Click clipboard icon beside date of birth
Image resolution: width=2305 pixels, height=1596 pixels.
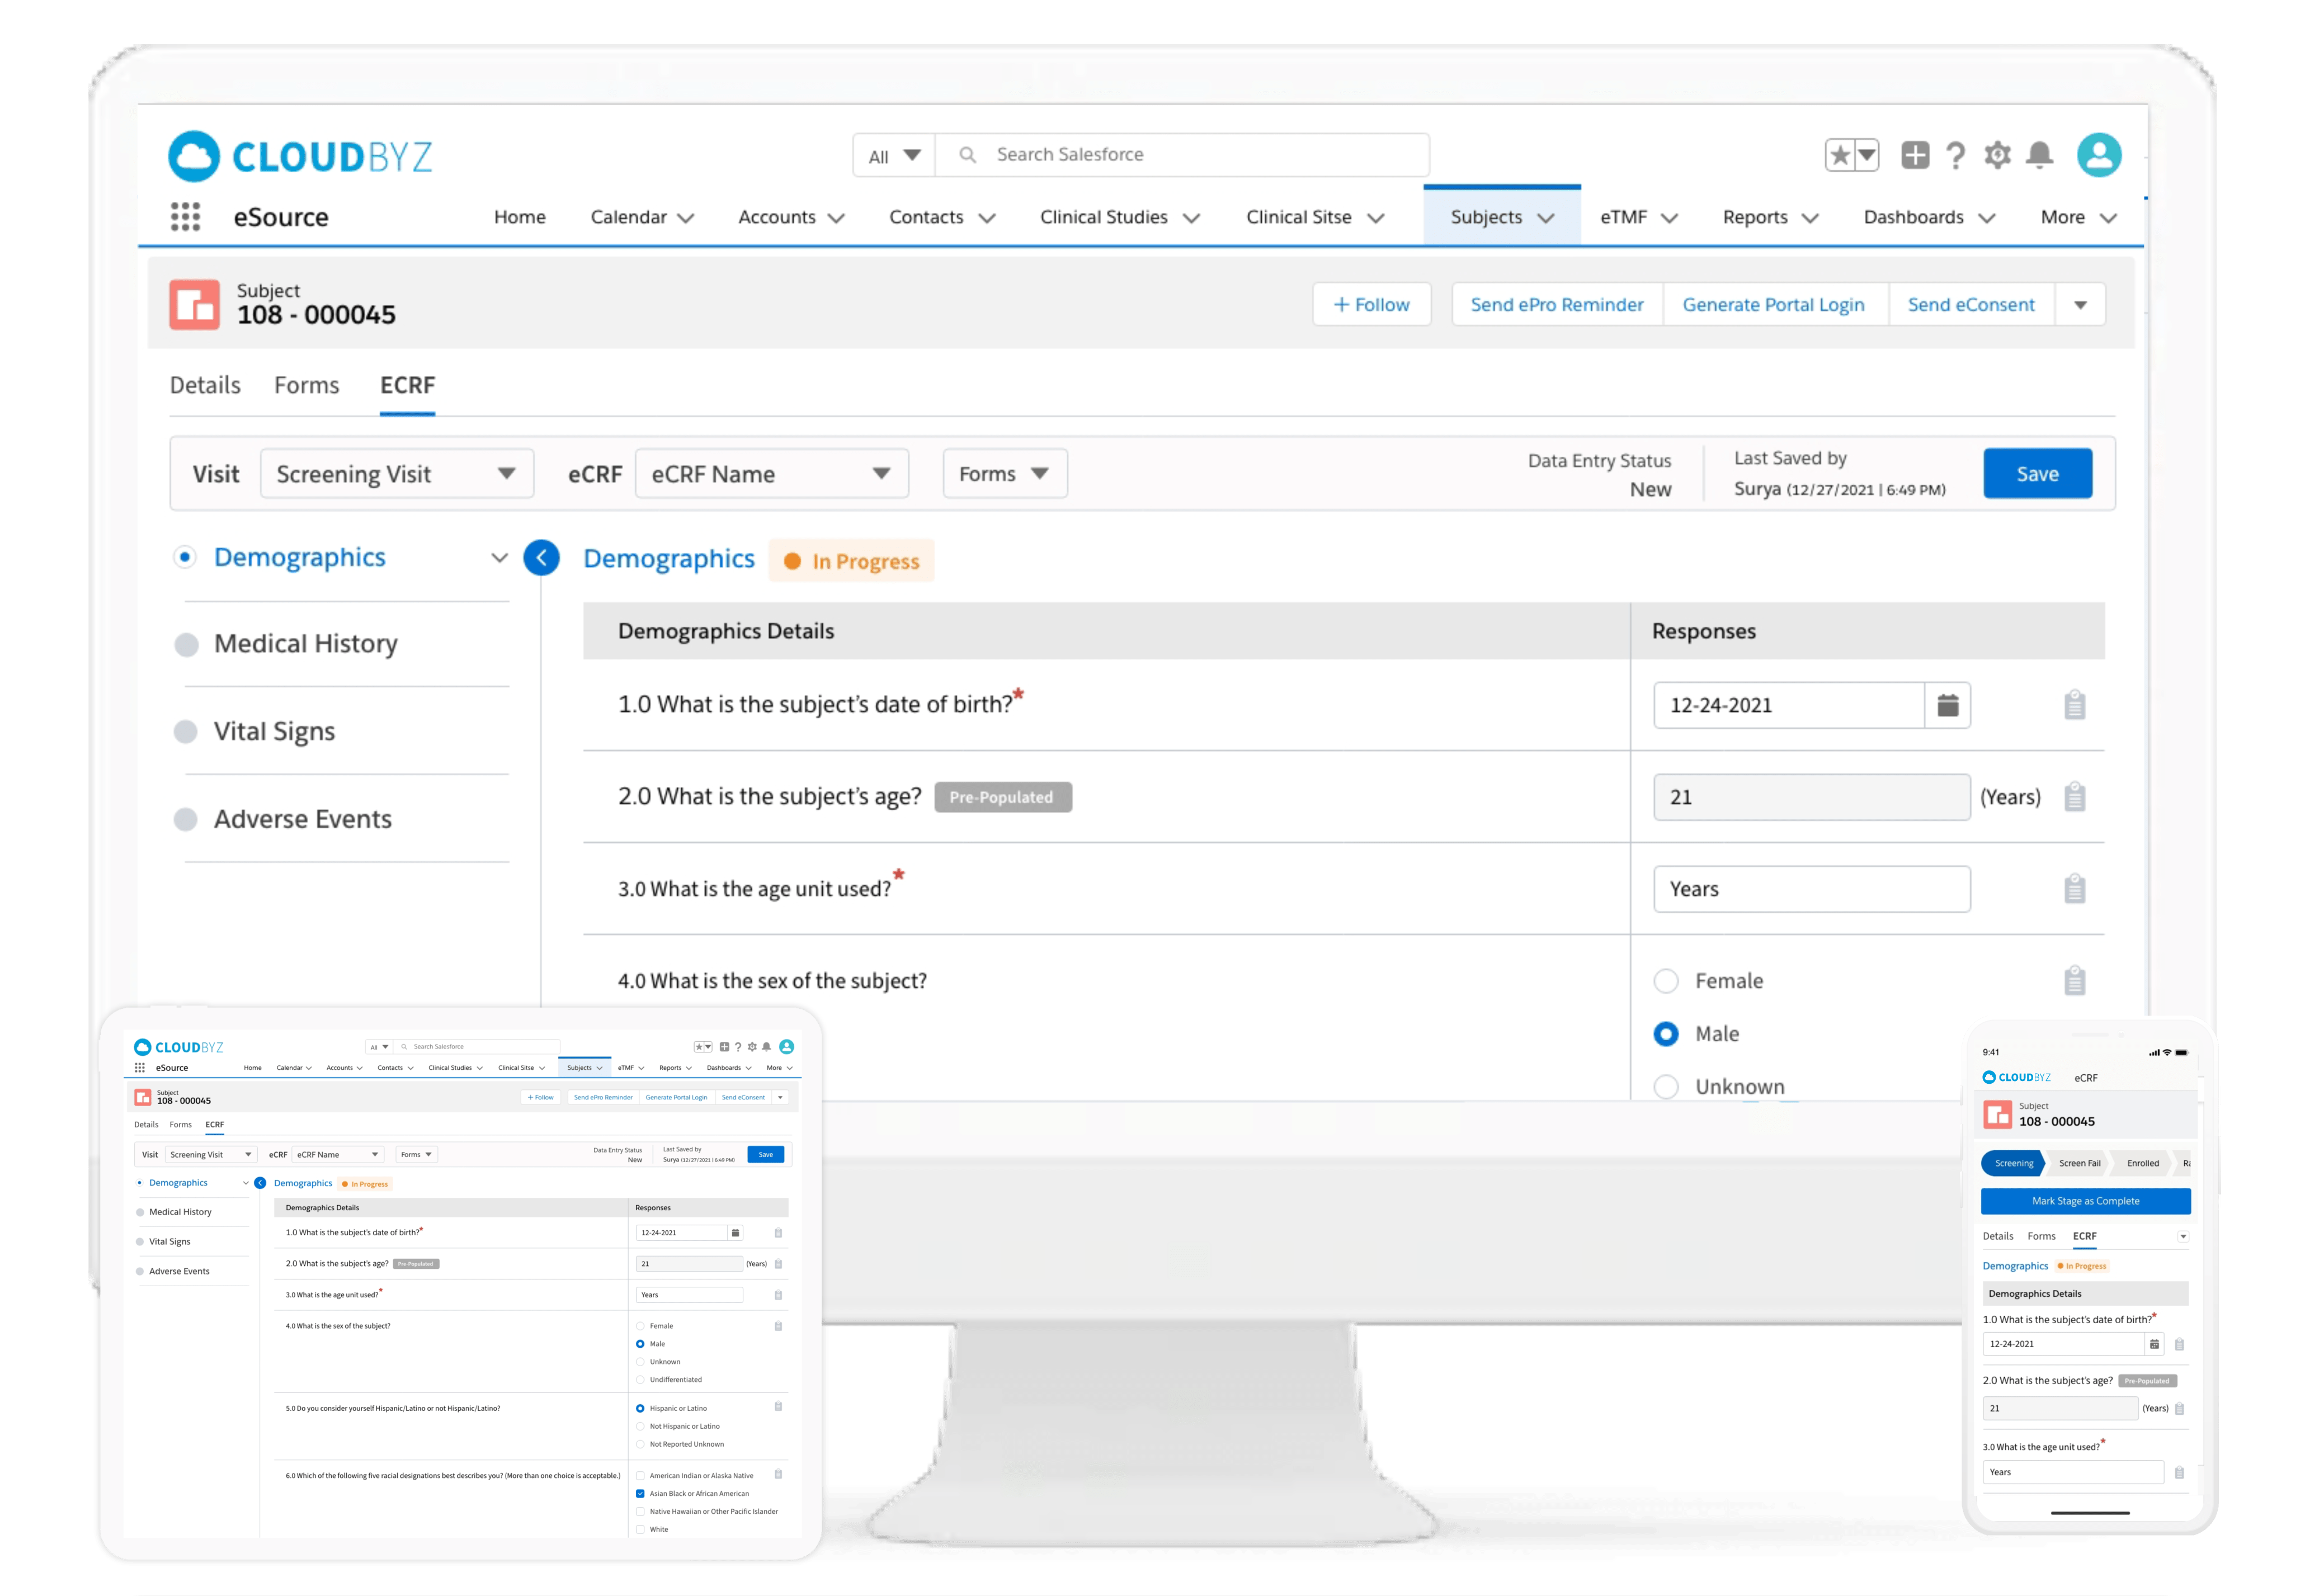(2074, 705)
